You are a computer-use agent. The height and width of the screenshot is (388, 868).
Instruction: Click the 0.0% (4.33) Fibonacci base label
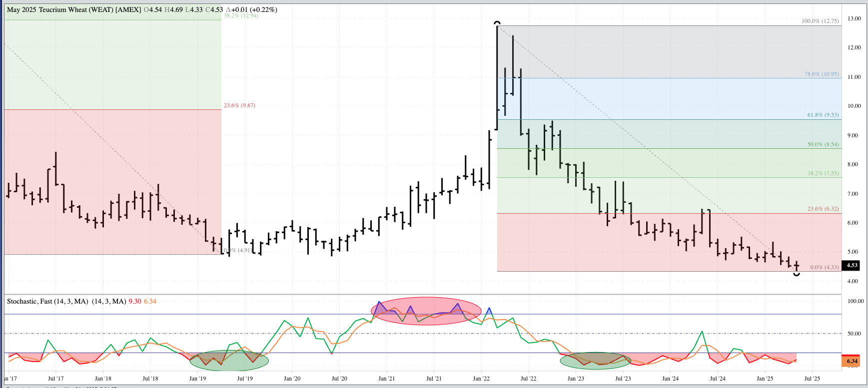(x=824, y=267)
